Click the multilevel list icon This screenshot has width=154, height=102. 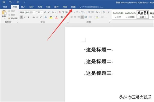(x=82, y=12)
